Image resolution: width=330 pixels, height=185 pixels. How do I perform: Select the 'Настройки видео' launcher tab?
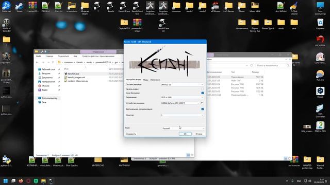click(134, 80)
